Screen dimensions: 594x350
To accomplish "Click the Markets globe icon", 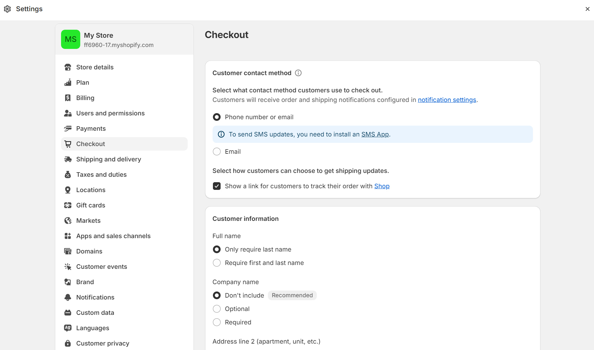I will click(x=68, y=221).
